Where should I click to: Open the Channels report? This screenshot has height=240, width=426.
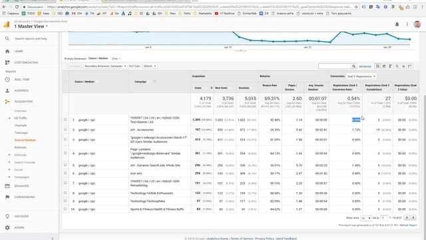point(21,125)
